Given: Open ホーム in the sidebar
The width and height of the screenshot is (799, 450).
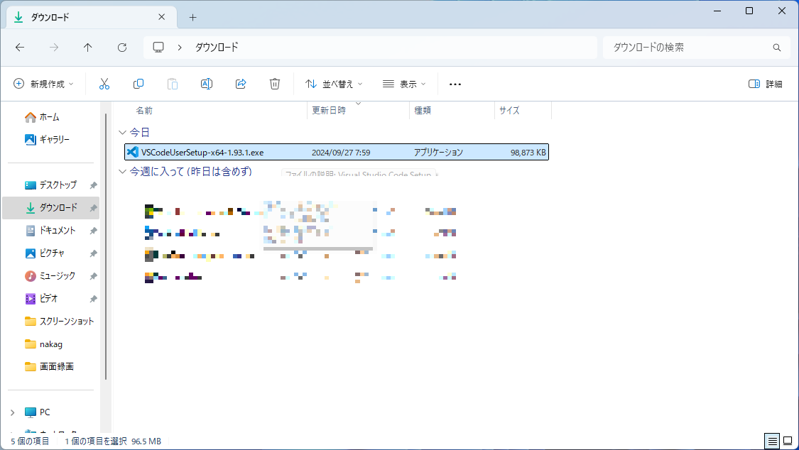Looking at the screenshot, I should coord(43,117).
